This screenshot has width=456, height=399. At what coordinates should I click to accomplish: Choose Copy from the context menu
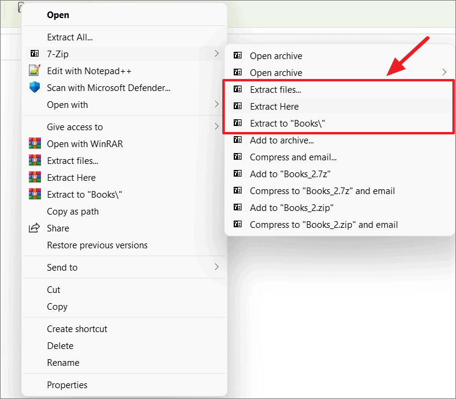point(125,306)
